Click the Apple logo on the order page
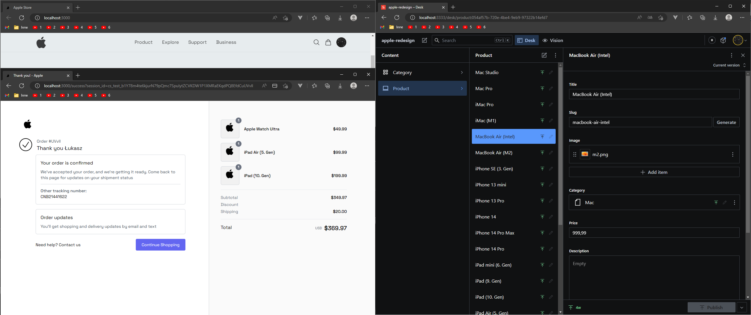Image resolution: width=751 pixels, height=315 pixels. coord(27,124)
